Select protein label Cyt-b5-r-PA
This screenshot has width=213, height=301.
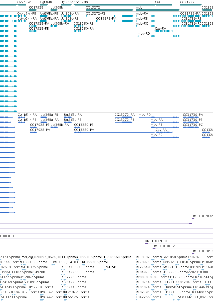tap(27, 115)
